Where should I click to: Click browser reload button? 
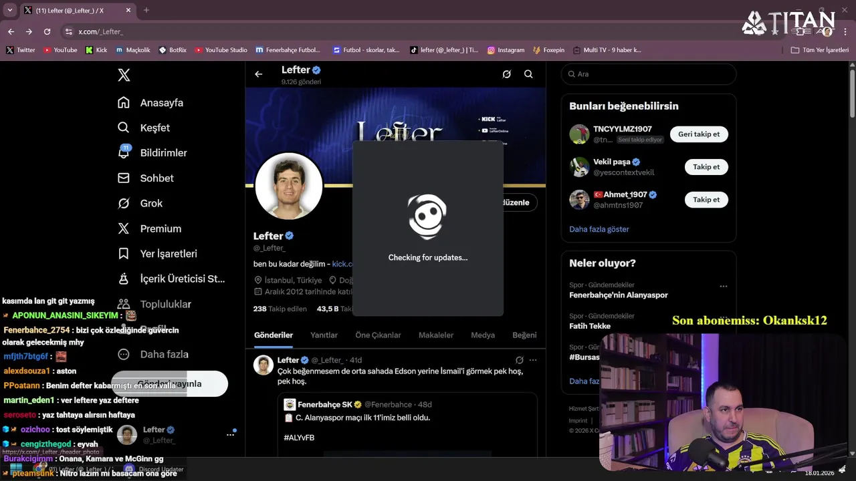click(x=47, y=31)
